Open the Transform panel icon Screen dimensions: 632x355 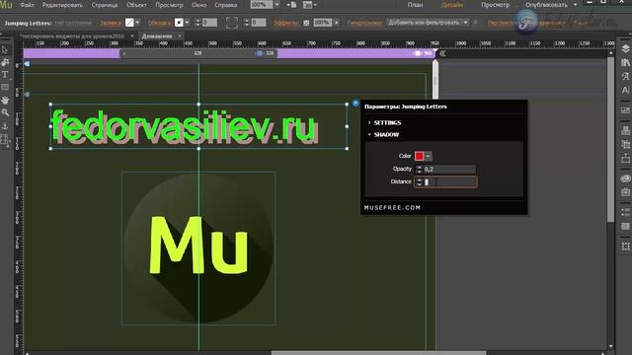tap(625, 144)
